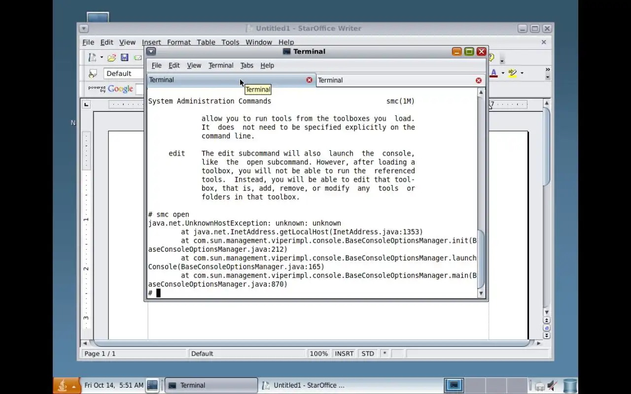The height and width of the screenshot is (394, 631).
Task: Open the StarOffice Edit menu
Action: pyautogui.click(x=107, y=42)
